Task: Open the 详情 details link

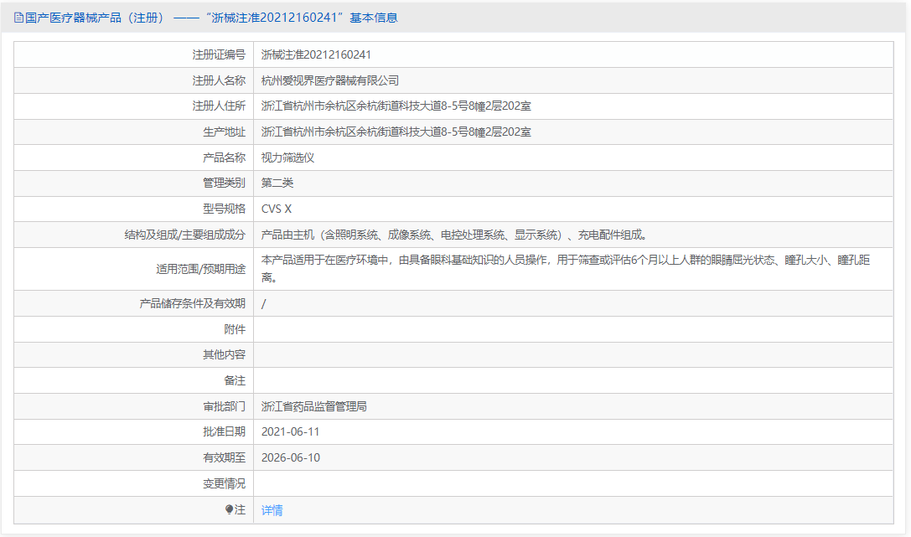Action: click(271, 509)
